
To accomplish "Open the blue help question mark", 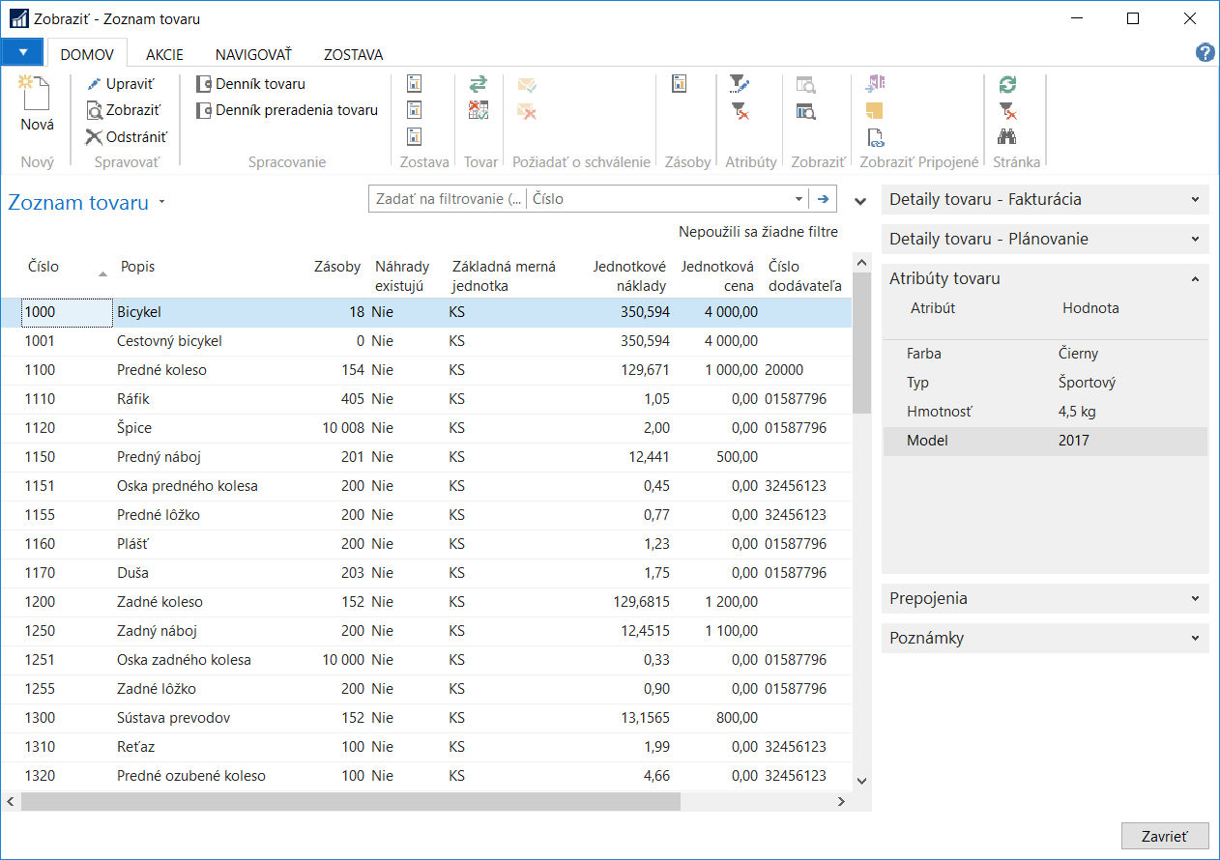I will (1205, 53).
